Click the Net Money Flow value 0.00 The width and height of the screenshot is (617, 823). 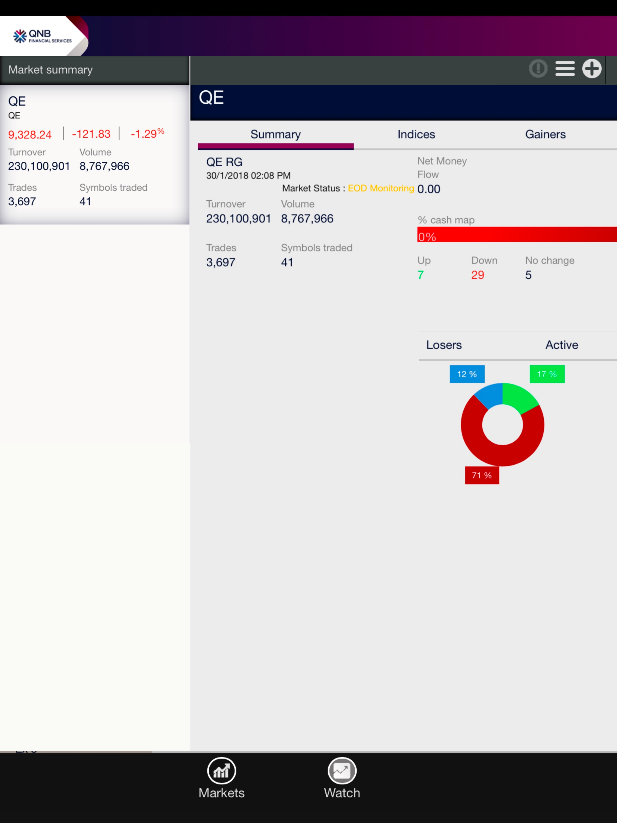point(429,189)
